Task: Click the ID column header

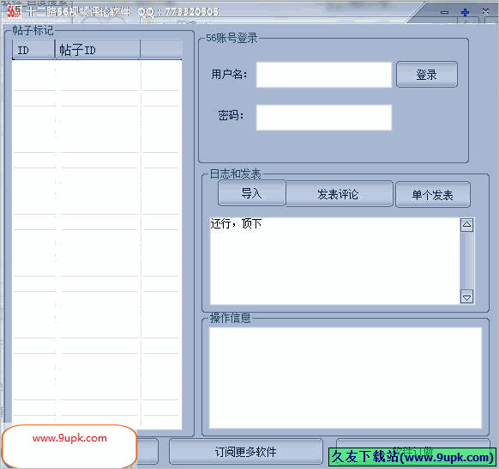Action: pos(33,50)
